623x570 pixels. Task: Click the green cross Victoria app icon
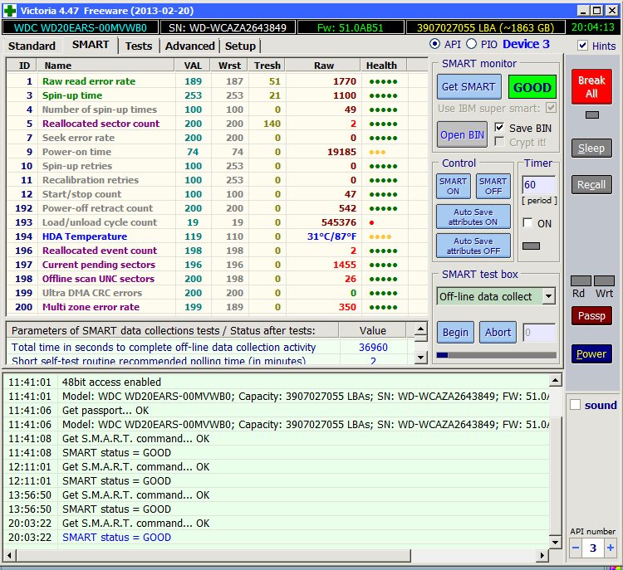coord(9,11)
